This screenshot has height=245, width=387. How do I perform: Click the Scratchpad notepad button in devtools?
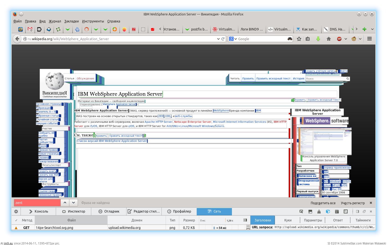coord(337,211)
